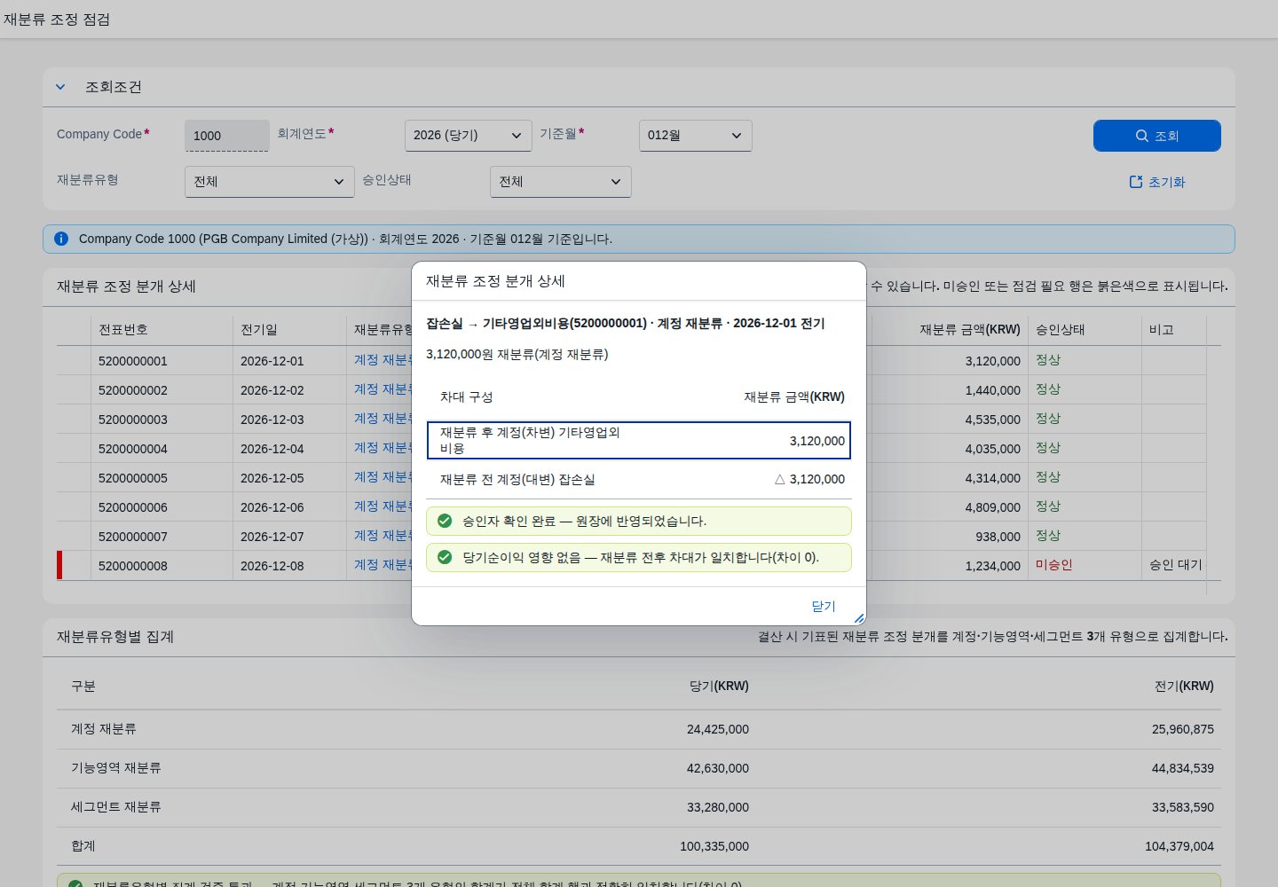
Task: Click the 전기(KRW) summary column header
Action: (1185, 686)
